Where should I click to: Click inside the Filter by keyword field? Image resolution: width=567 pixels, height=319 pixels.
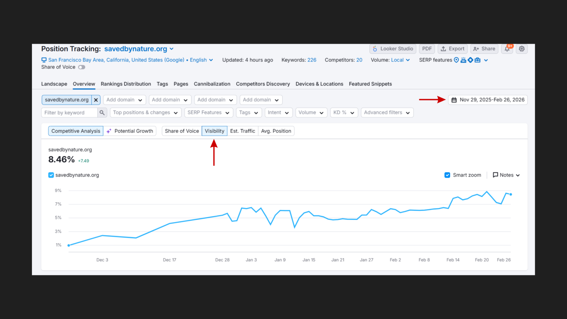pyautogui.click(x=69, y=112)
